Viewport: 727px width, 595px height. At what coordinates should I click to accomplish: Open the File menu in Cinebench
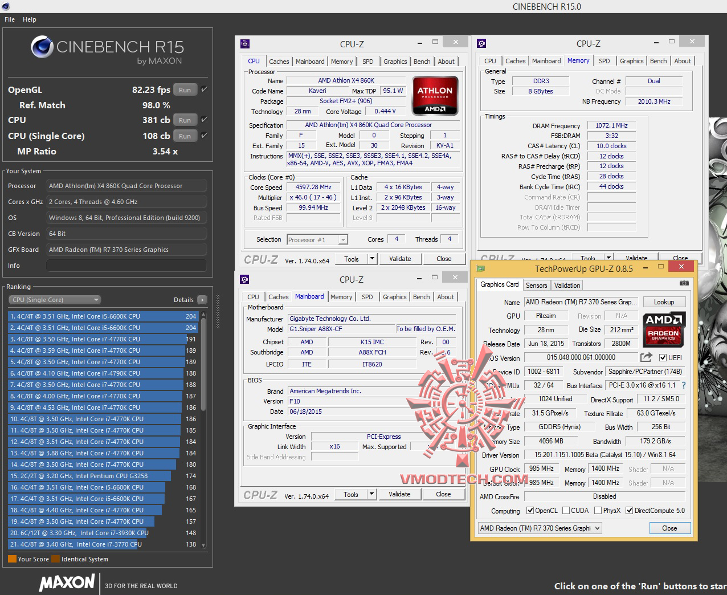click(x=10, y=19)
